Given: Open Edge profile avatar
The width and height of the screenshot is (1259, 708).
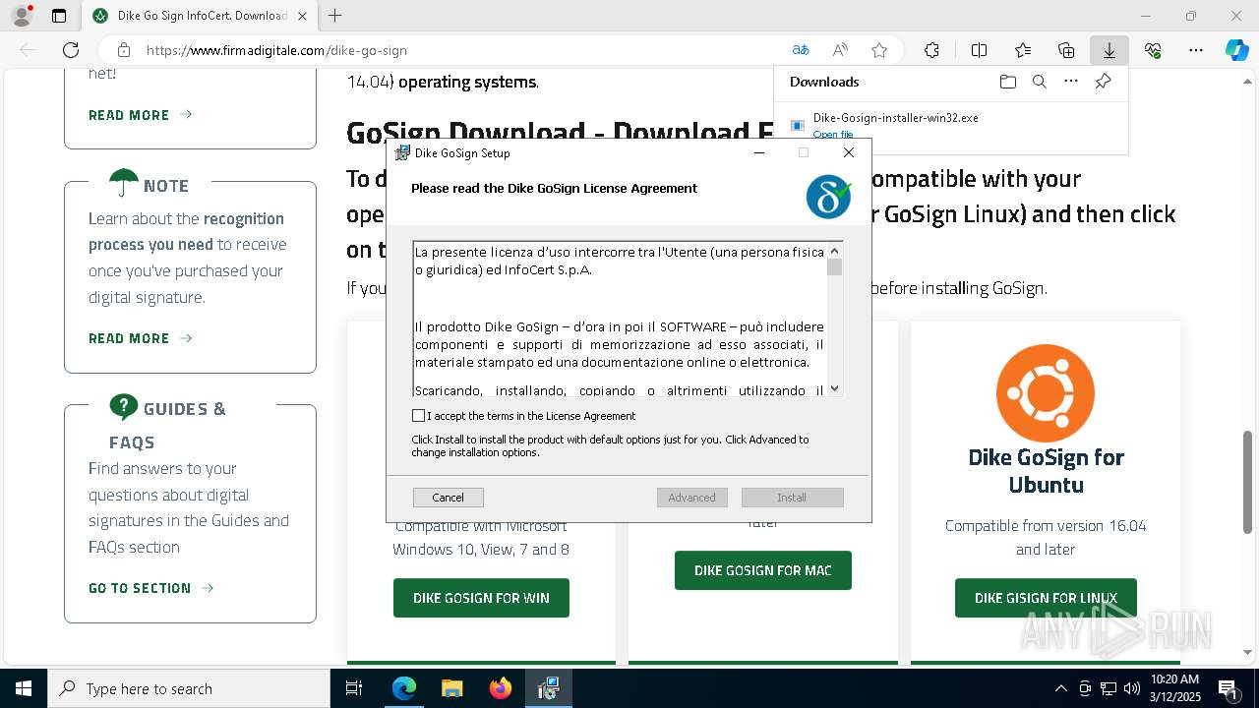Looking at the screenshot, I should click(22, 16).
